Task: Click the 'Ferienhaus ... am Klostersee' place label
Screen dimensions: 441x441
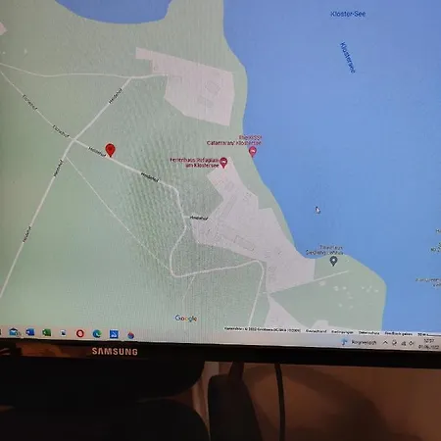Action: pos(194,163)
